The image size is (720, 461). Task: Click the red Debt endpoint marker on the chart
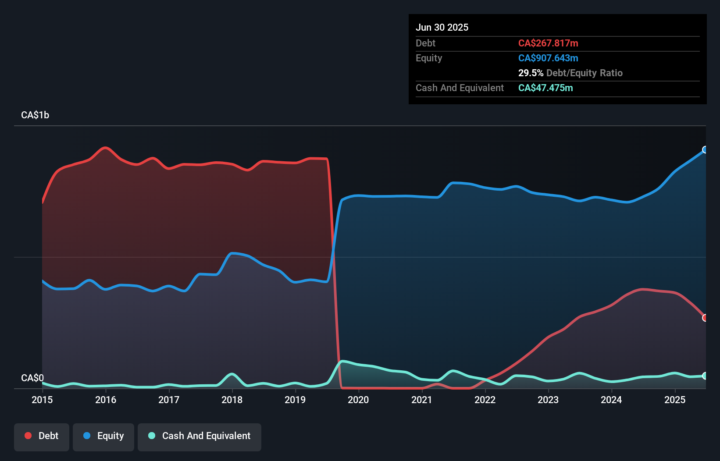705,317
